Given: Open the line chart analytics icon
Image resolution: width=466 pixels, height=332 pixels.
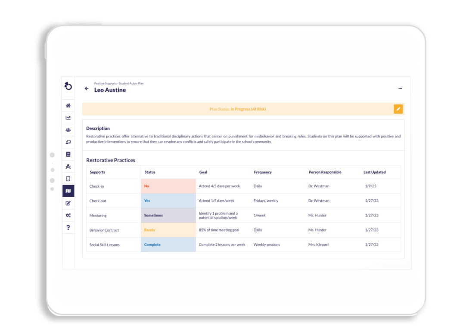Looking at the screenshot, I should pyautogui.click(x=68, y=118).
